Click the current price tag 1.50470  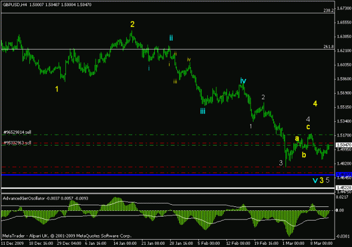344,145
